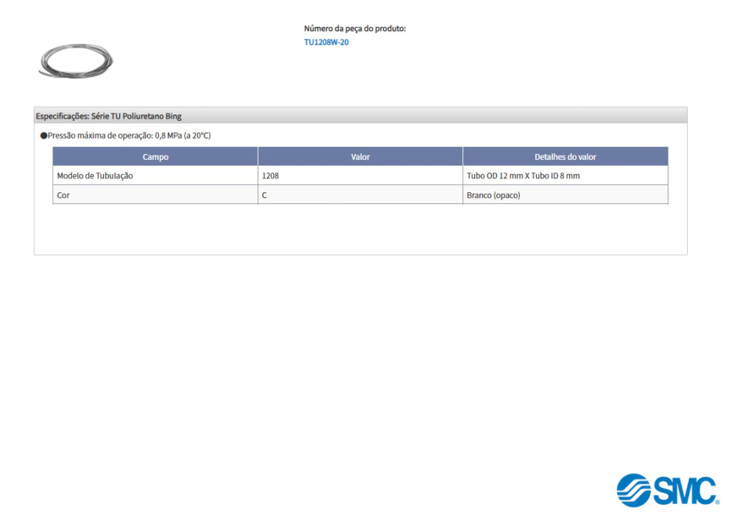Click the coiled tubing product image
The height and width of the screenshot is (532, 754).
pyautogui.click(x=75, y=60)
